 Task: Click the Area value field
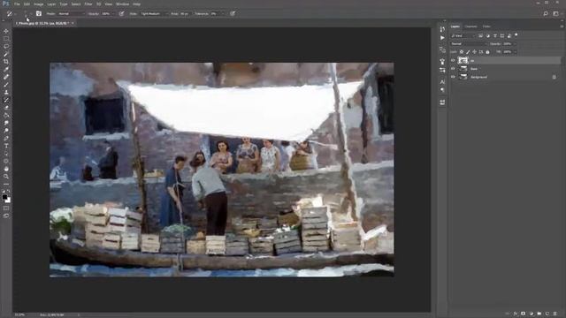pos(185,14)
